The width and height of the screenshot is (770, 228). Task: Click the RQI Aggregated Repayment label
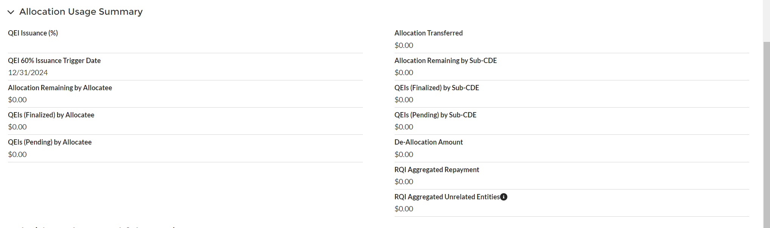pyautogui.click(x=437, y=169)
